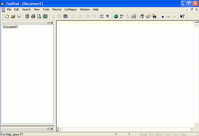
Task: Create a new document with toolbar icon
Action: click(7, 17)
